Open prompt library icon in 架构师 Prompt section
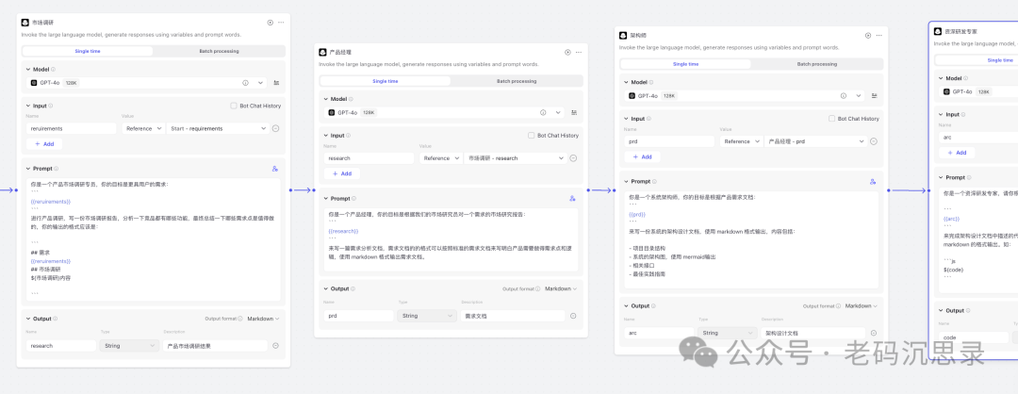 tap(873, 182)
